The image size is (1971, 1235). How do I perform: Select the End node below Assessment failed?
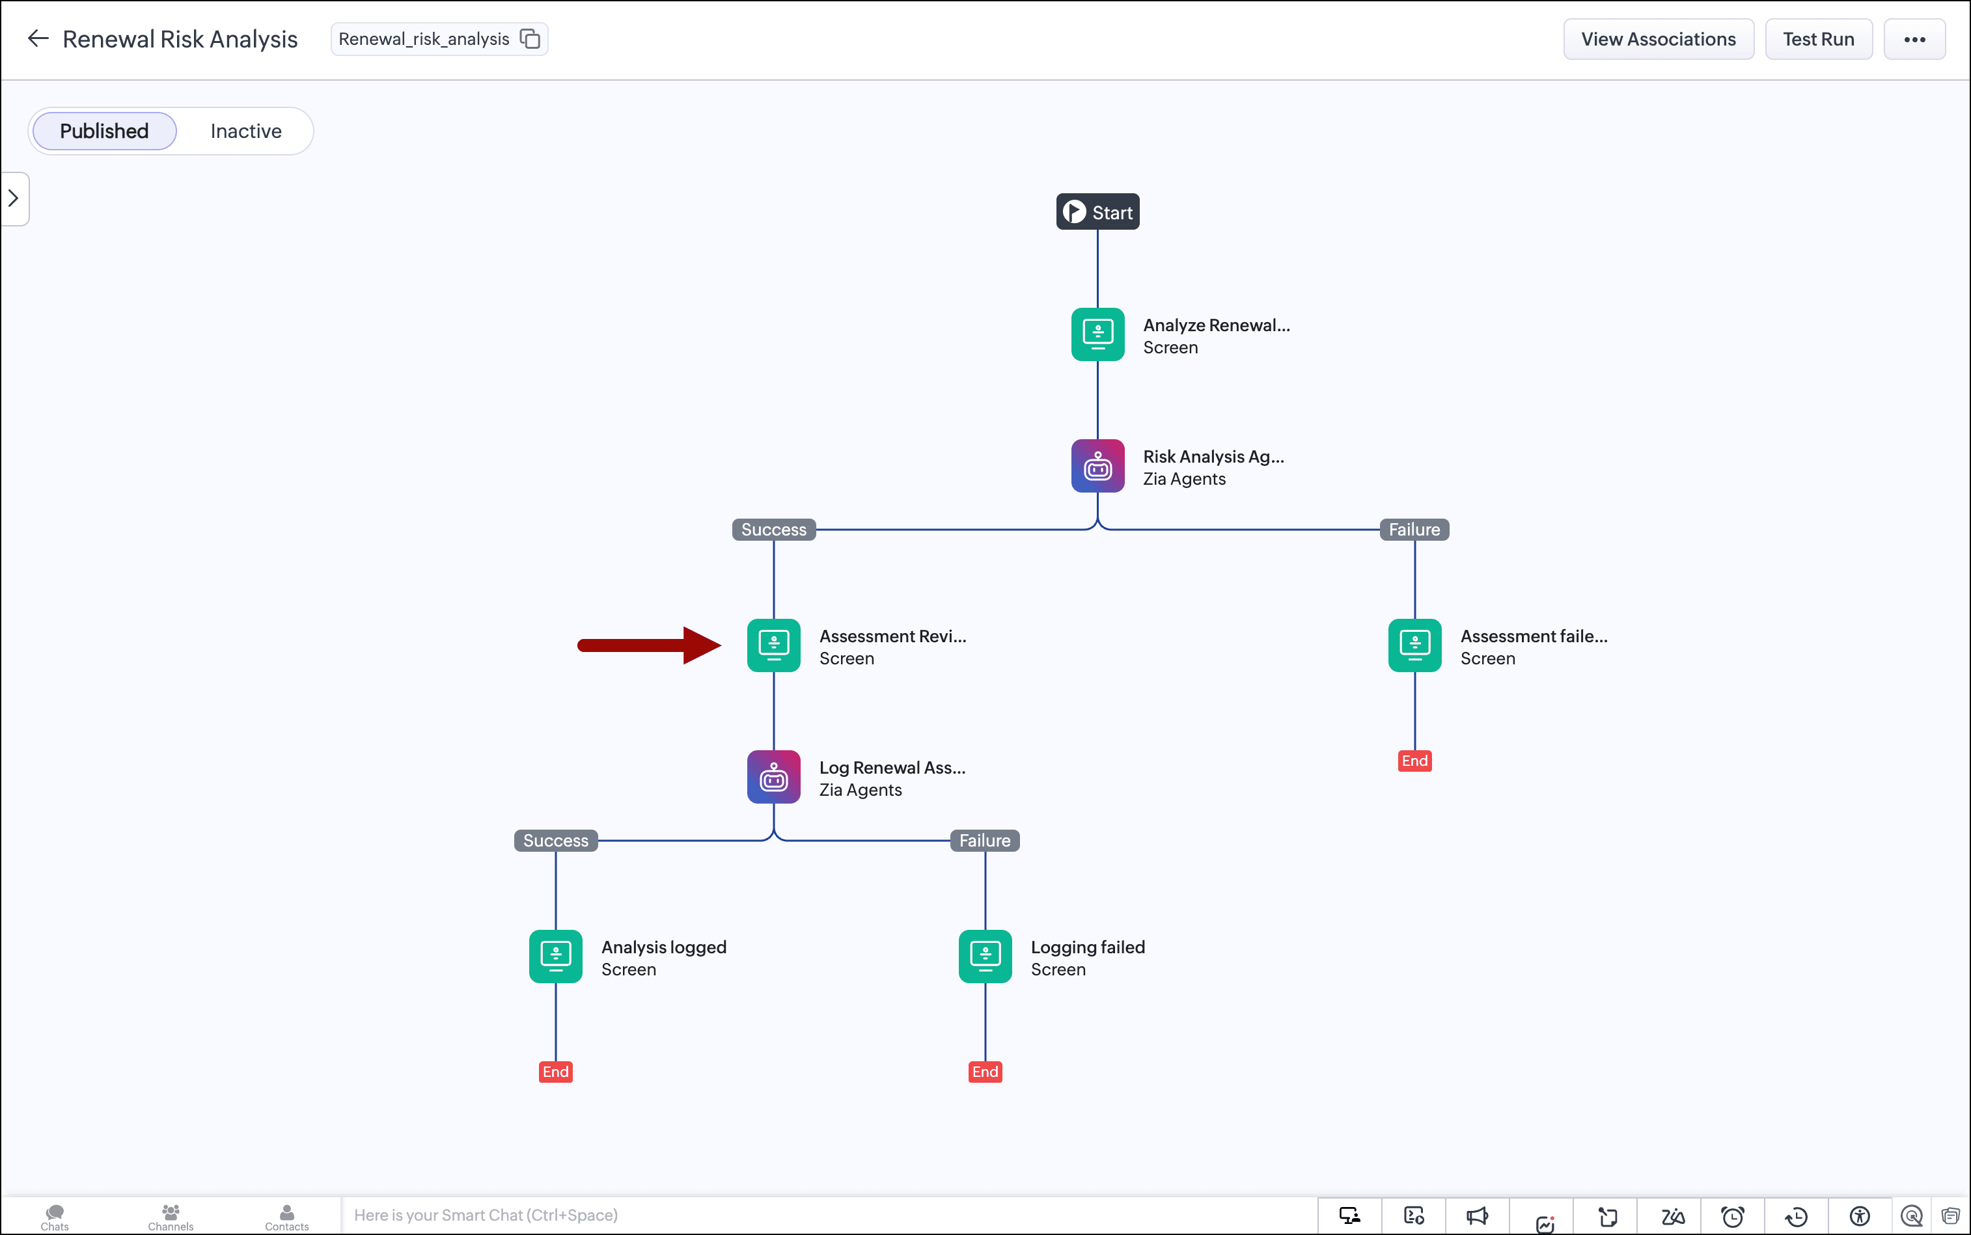[x=1414, y=761]
